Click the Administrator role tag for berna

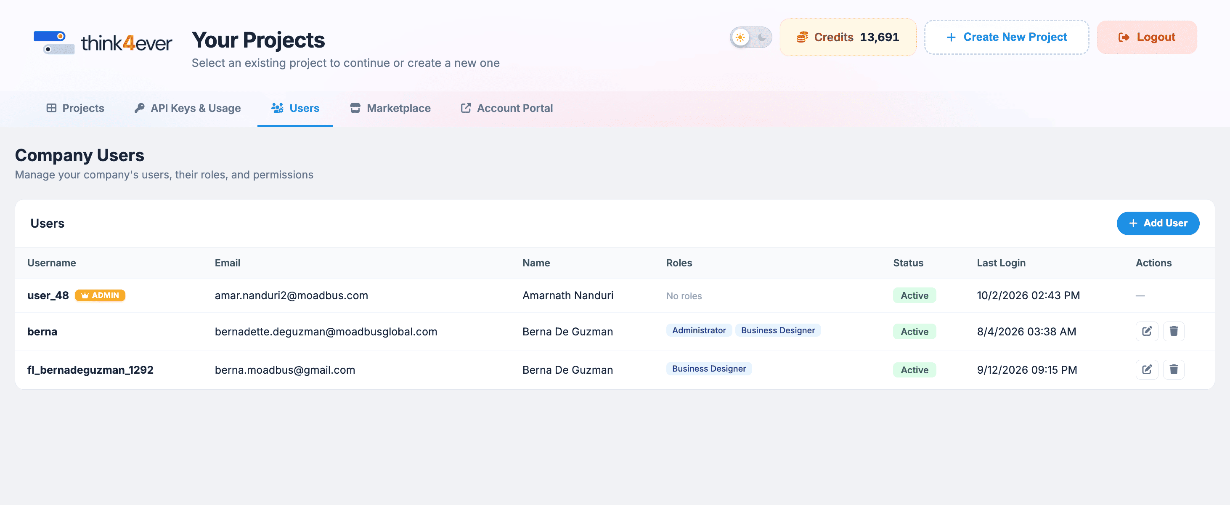[x=699, y=330]
